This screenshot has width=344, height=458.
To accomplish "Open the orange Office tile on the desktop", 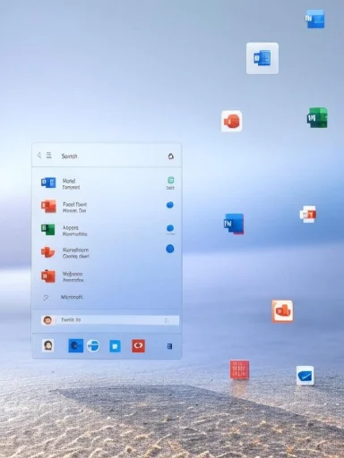I will (x=282, y=311).
